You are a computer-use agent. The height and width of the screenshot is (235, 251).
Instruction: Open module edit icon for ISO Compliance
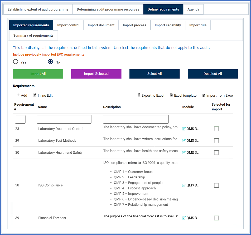[184, 185]
